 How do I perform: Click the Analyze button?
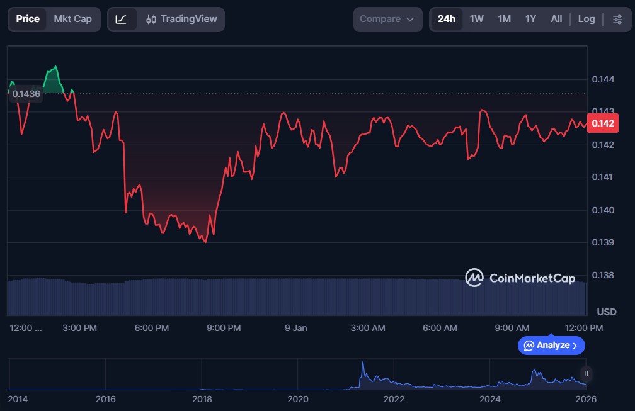[551, 345]
